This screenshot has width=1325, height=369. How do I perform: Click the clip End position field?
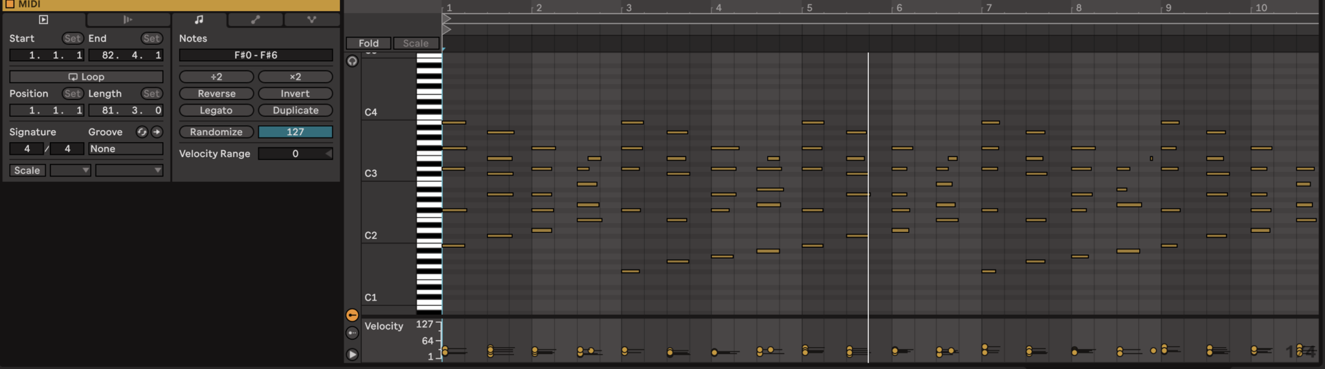point(126,56)
